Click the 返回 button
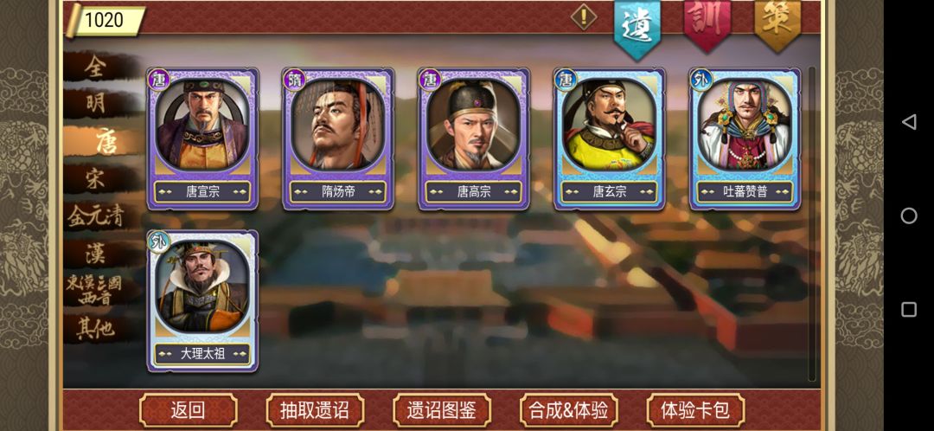 tap(189, 410)
